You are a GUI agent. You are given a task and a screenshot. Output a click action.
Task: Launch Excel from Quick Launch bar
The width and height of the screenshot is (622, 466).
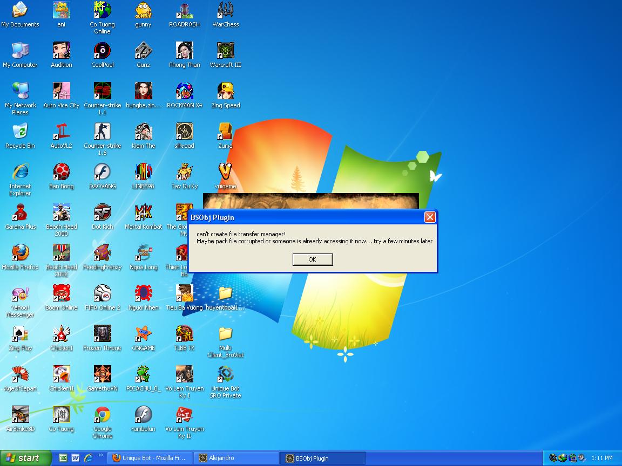63,458
